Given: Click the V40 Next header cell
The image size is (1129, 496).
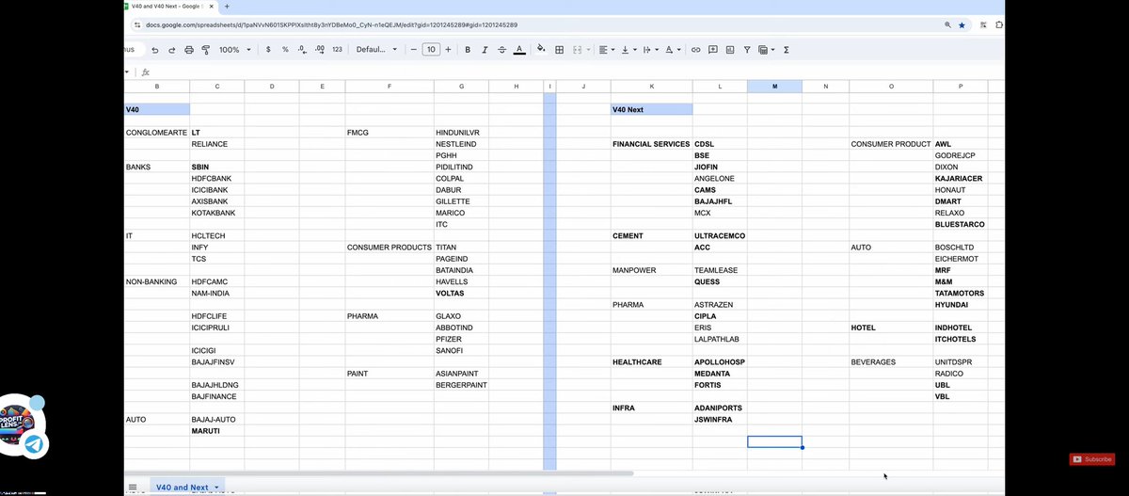Looking at the screenshot, I should (x=652, y=109).
